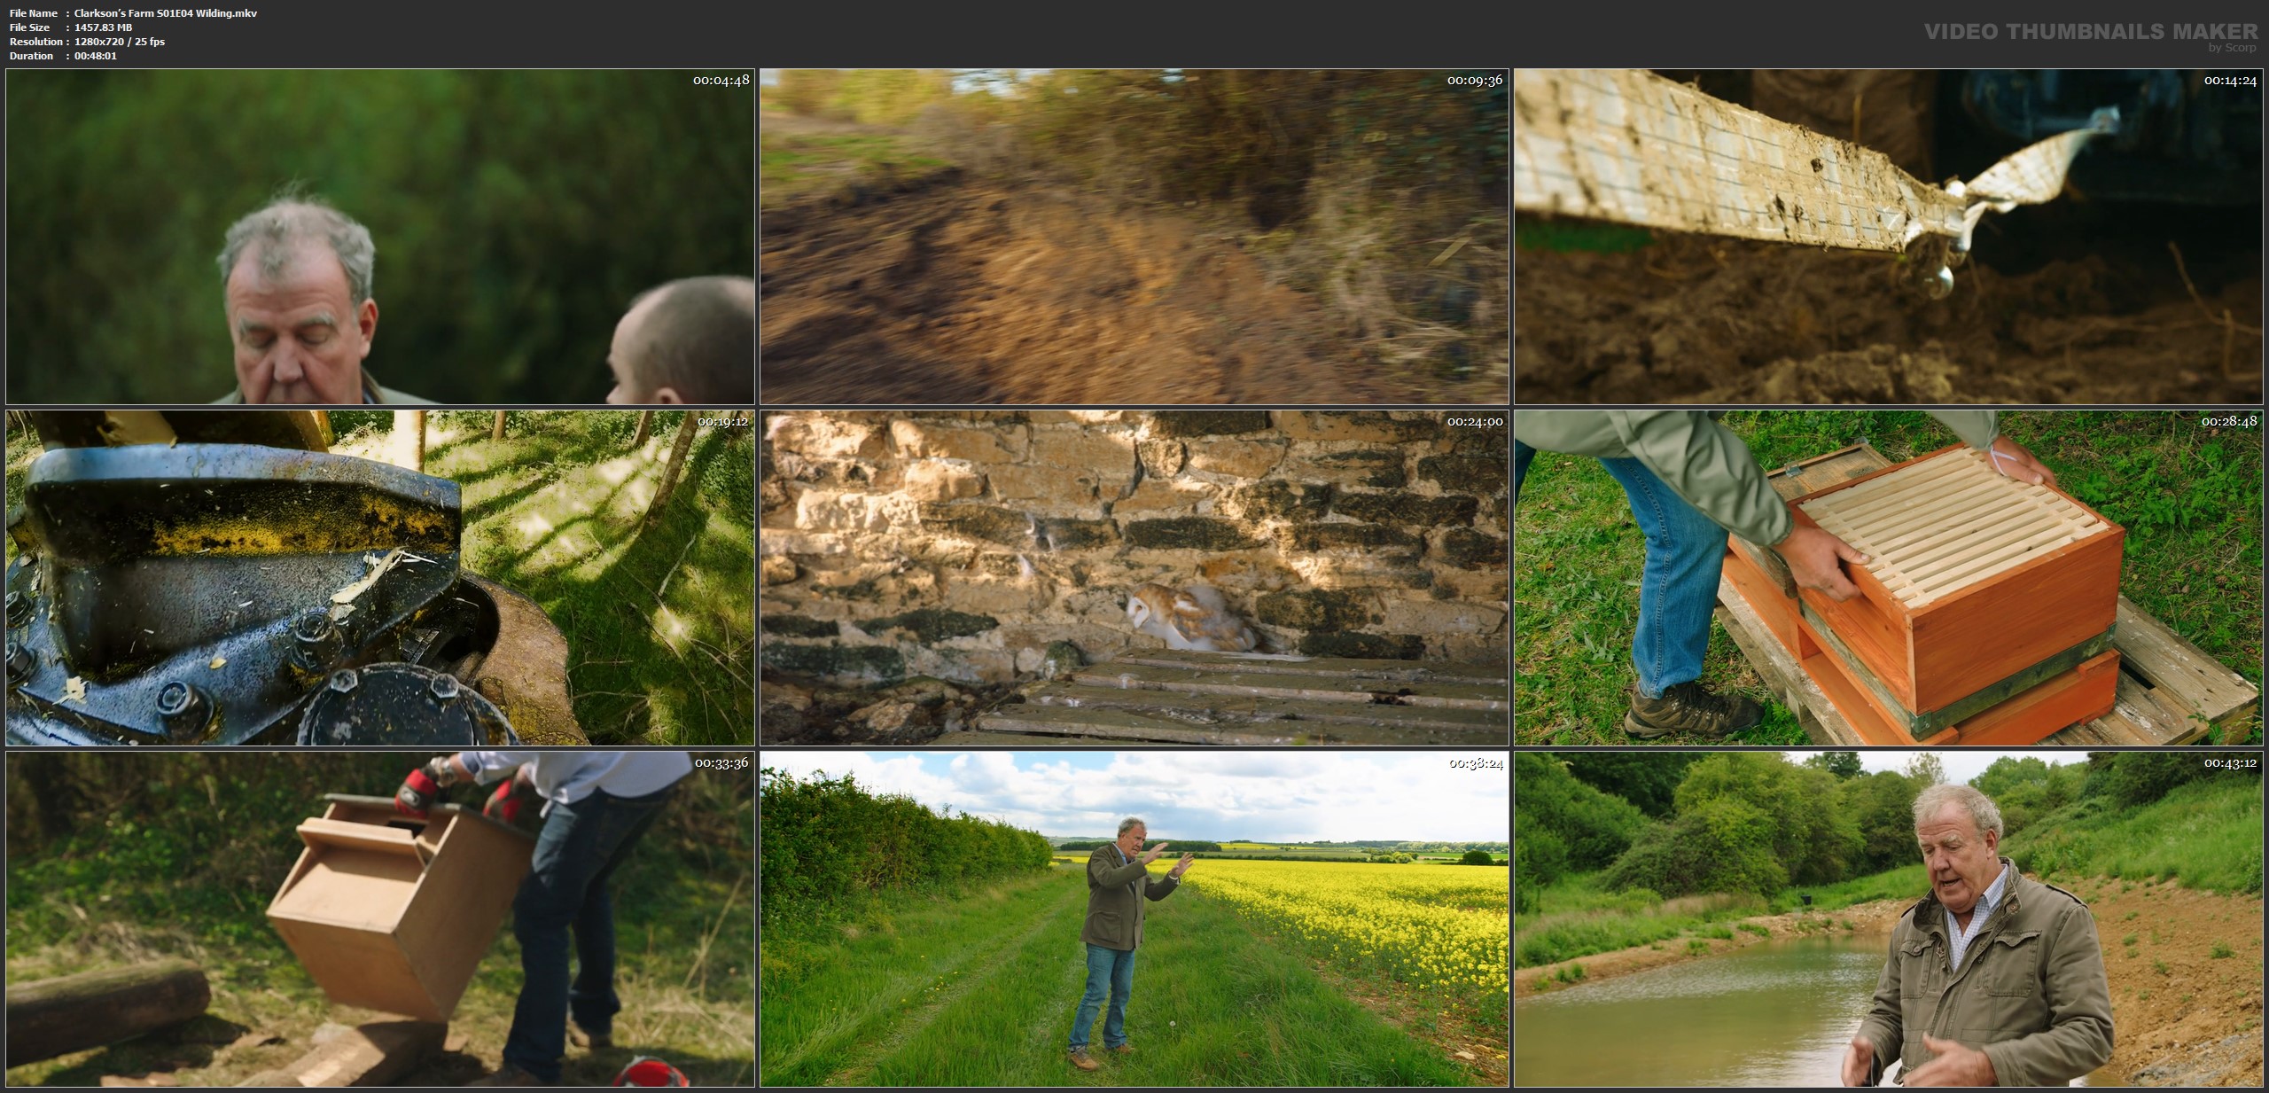The width and height of the screenshot is (2269, 1093).
Task: Click the Duration value 00:48:01
Action: click(x=96, y=56)
